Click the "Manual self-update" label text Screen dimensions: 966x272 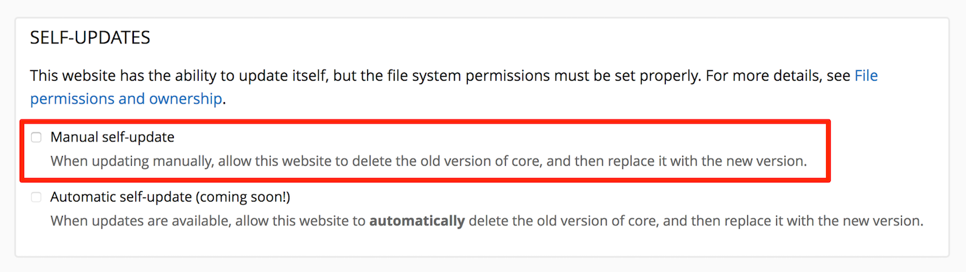click(112, 137)
